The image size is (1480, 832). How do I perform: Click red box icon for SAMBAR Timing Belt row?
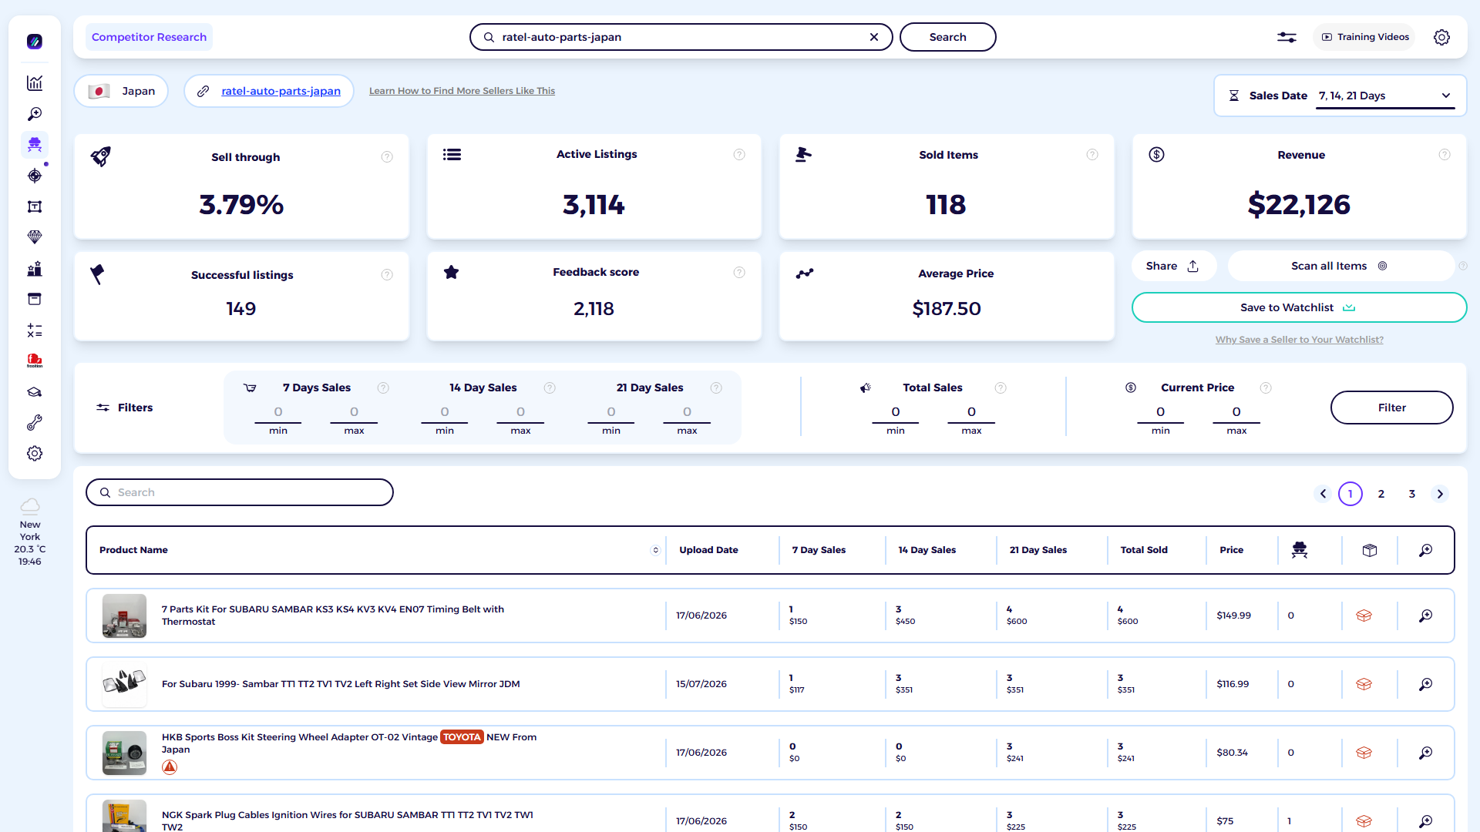[1364, 616]
